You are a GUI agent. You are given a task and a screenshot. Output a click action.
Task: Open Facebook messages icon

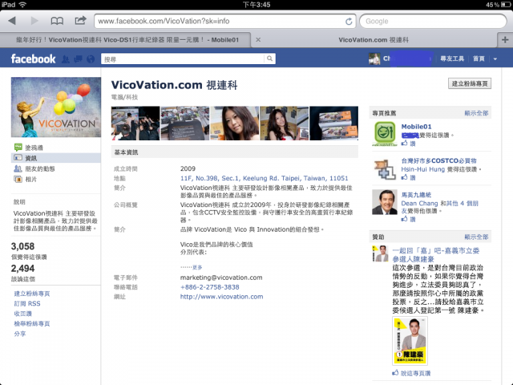[x=78, y=59]
